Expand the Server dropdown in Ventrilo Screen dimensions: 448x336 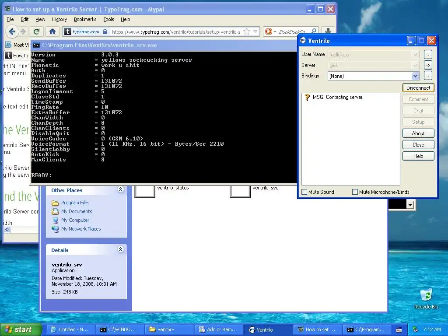(x=416, y=66)
